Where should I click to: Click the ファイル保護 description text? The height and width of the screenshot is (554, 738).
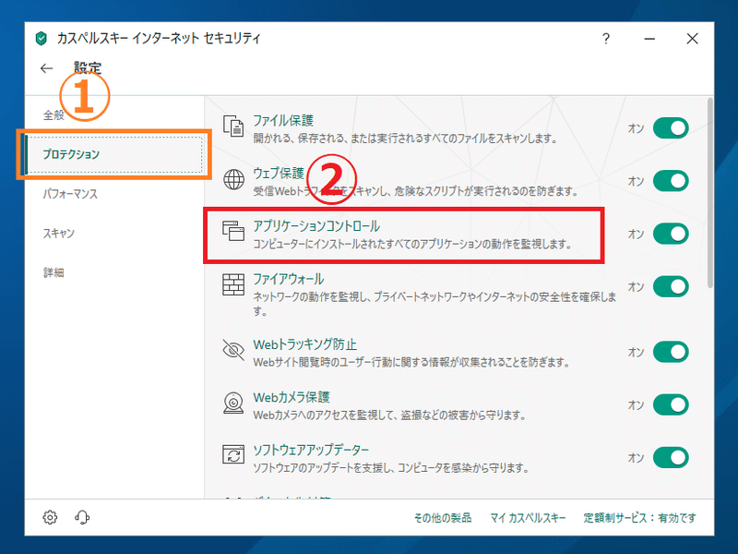coord(405,138)
